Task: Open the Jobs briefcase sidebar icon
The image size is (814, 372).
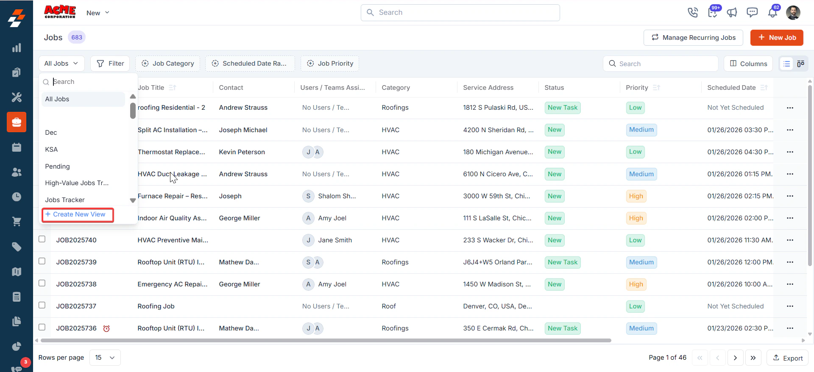Action: pyautogui.click(x=17, y=122)
